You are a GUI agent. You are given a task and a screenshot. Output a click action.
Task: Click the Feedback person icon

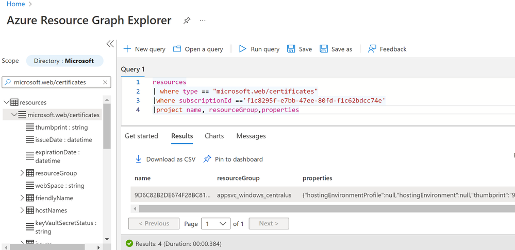pos(372,49)
